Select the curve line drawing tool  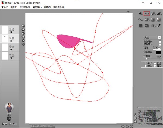tap(147, 13)
